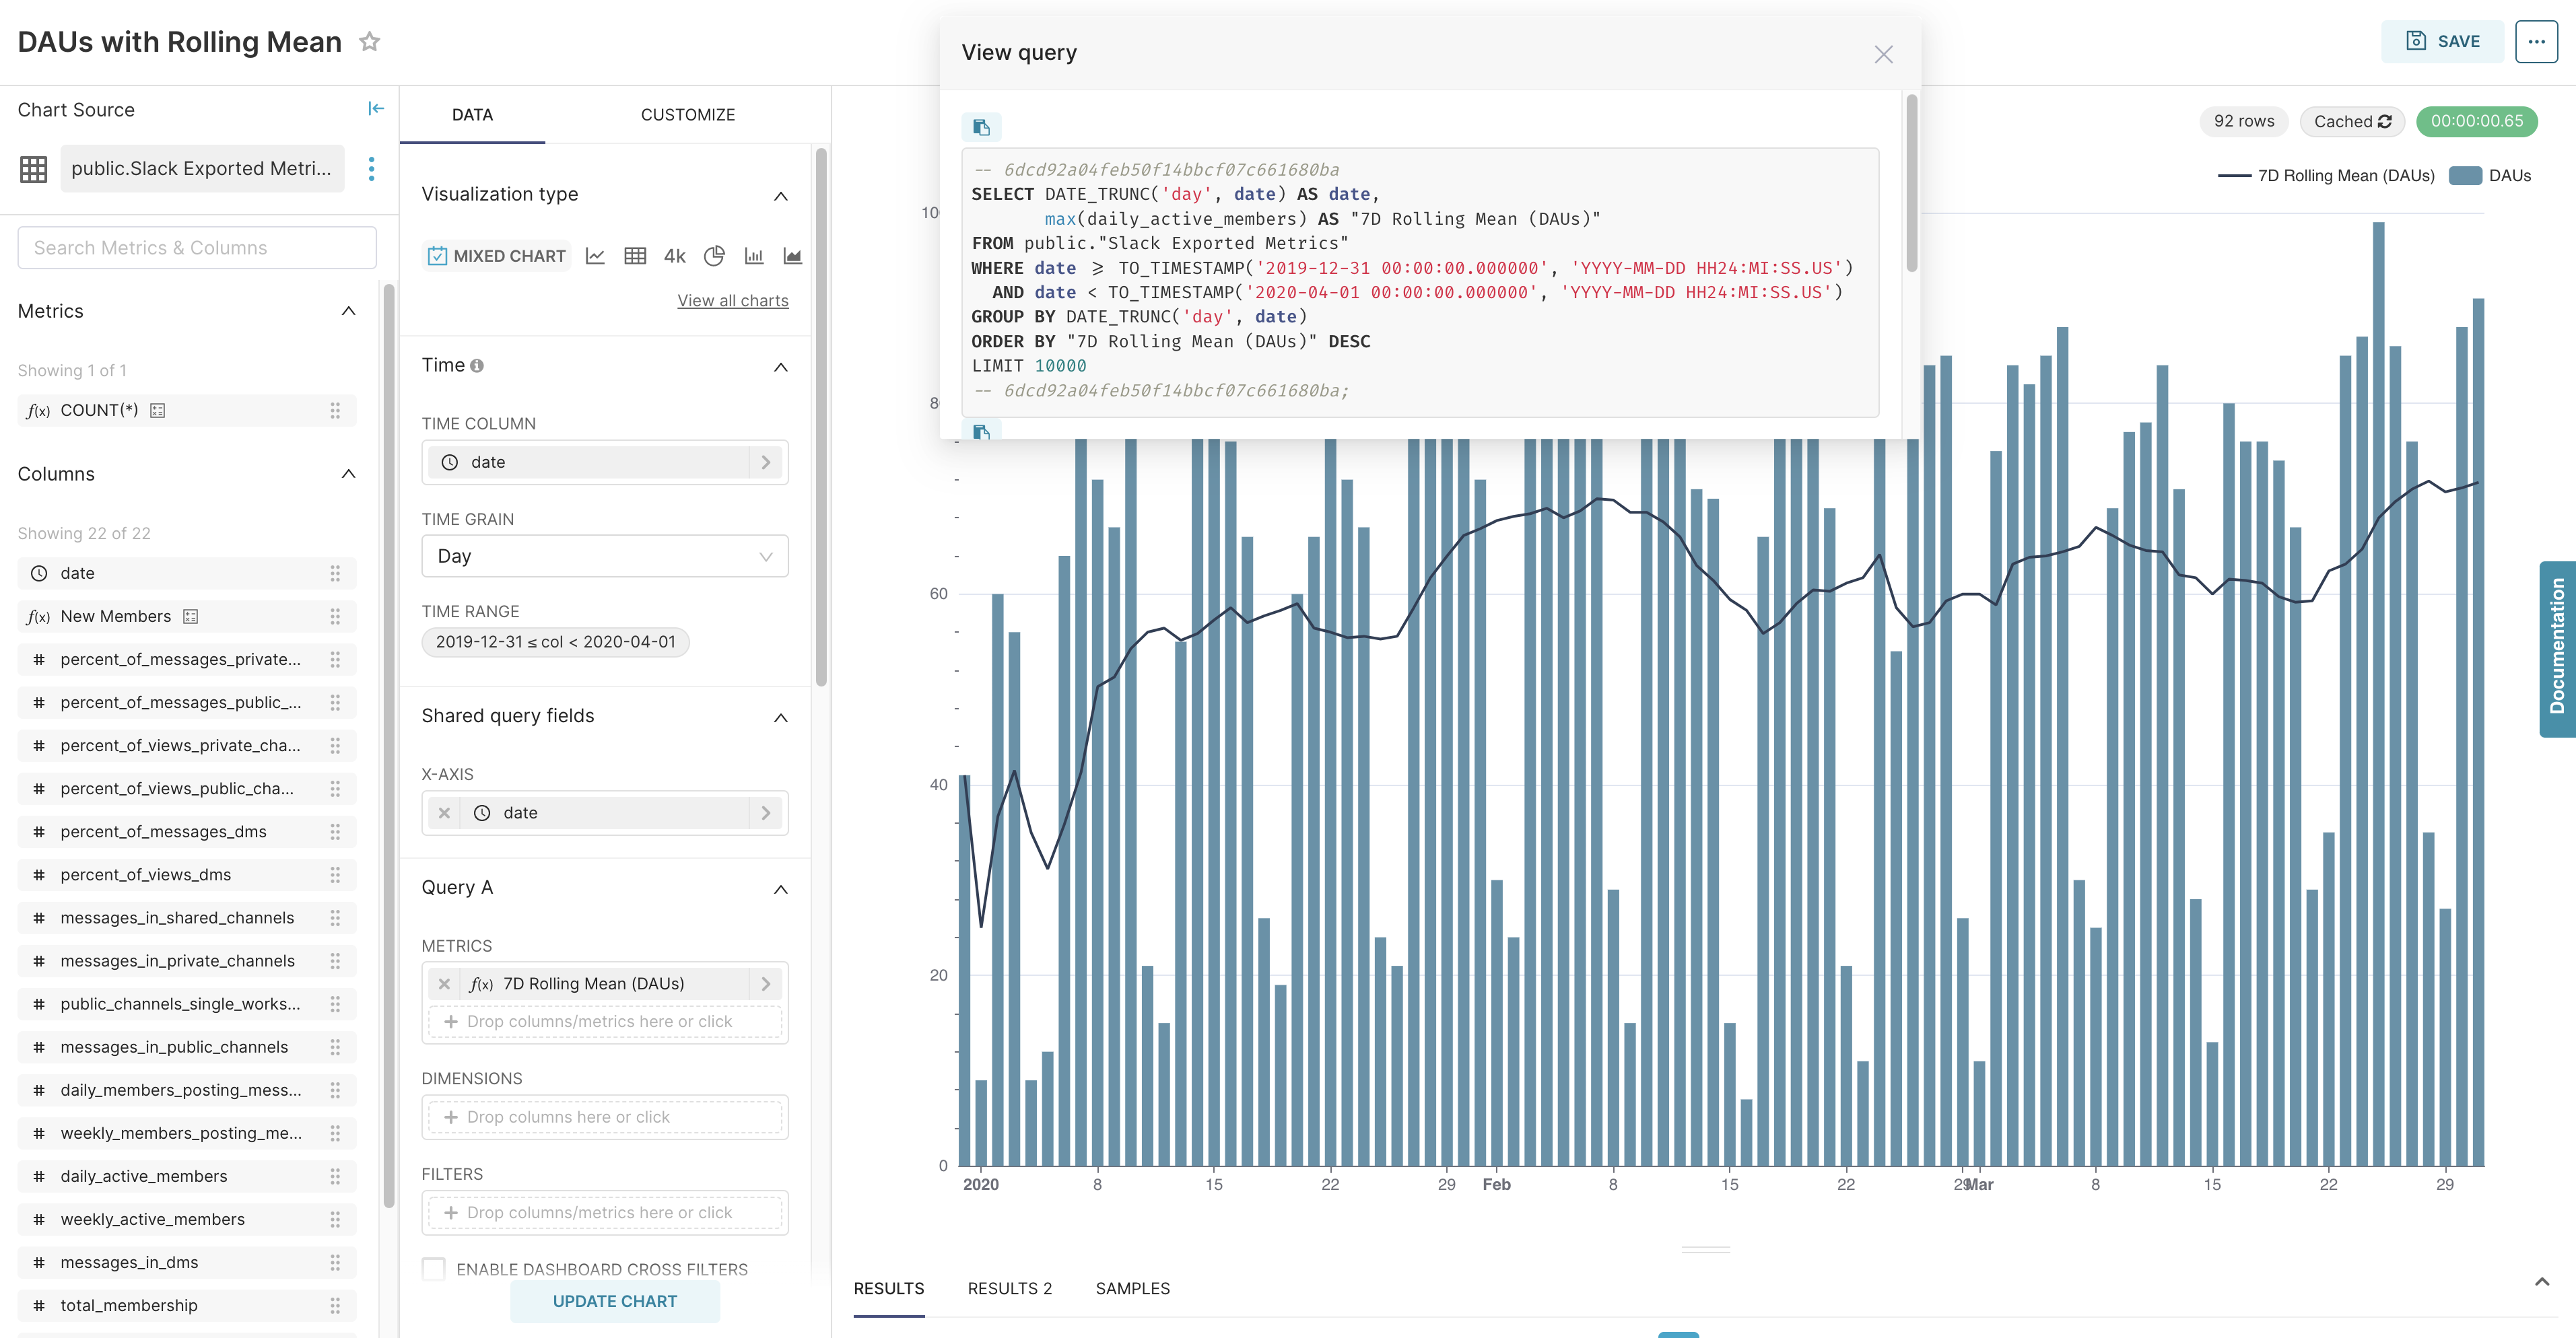The height and width of the screenshot is (1338, 2576).
Task: Refresh the Cached query result
Action: pyautogui.click(x=2385, y=121)
